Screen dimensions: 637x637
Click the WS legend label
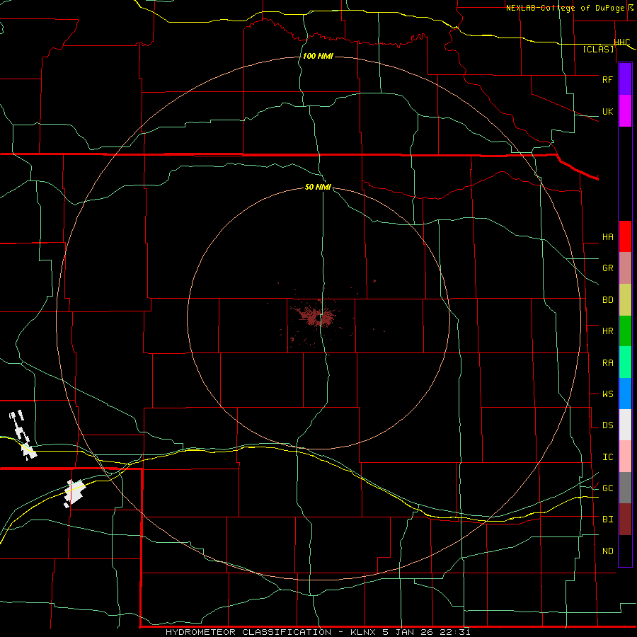(607, 394)
